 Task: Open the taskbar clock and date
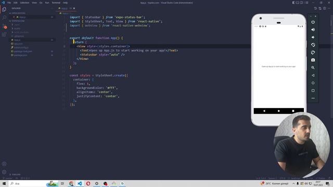click(x=318, y=183)
